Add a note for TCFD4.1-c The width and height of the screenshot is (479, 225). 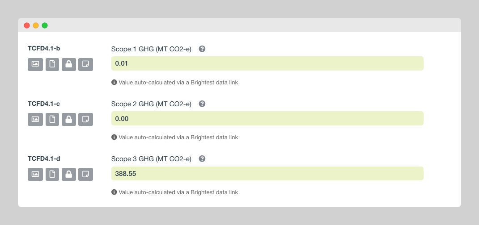(x=85, y=120)
